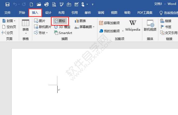This screenshot has width=178, height=115.
Task: Click the 图标 icons button
Action: 60,21
